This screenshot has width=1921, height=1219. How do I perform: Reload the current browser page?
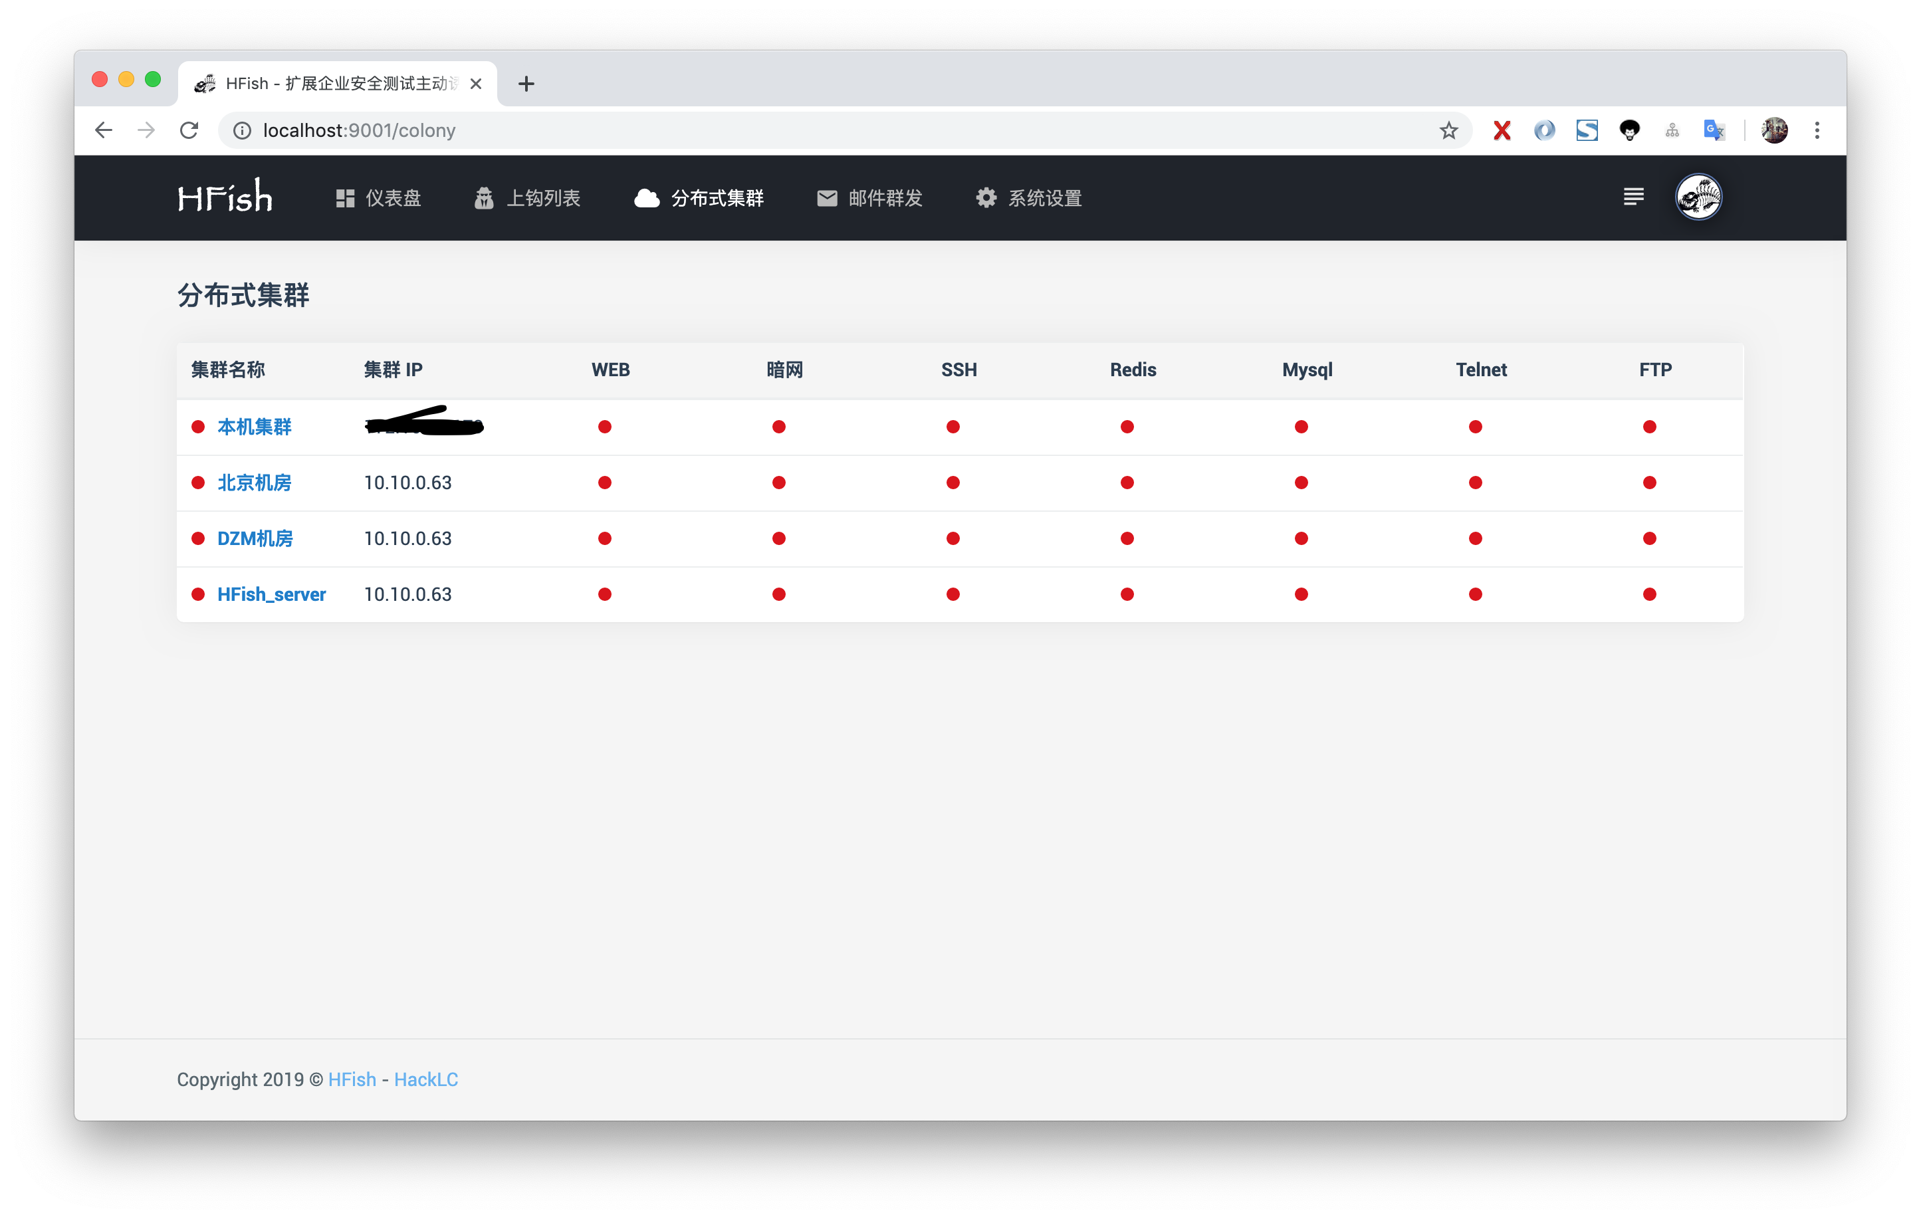coord(189,130)
